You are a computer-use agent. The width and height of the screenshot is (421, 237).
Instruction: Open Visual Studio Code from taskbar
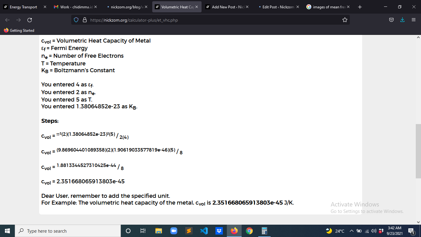click(204, 231)
